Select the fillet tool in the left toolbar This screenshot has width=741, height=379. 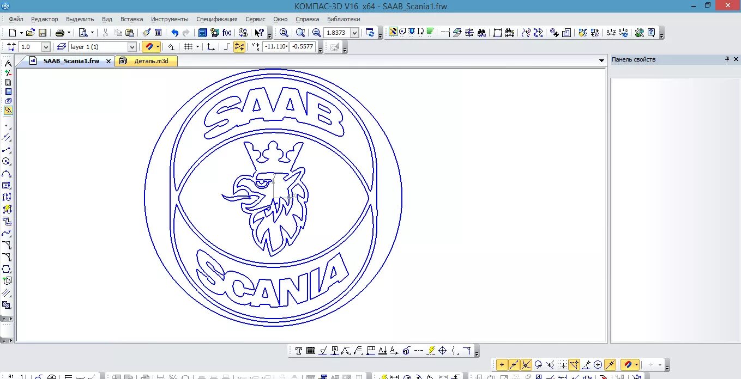7,257
